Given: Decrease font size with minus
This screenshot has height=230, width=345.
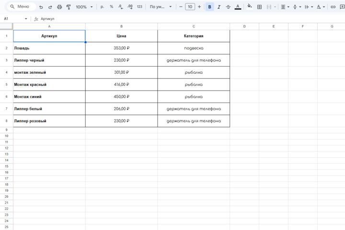Looking at the screenshot, I should 181,7.
